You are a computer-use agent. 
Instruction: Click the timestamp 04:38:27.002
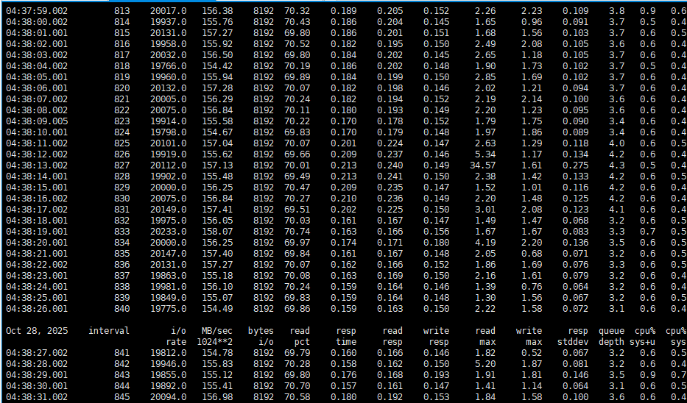click(x=36, y=353)
